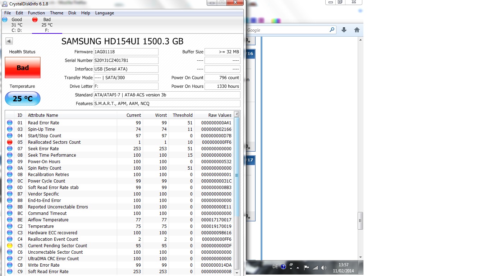Screen dimensions: 491x276
Task: Click blue status dot for Seek Error Rate
Action: point(10,149)
